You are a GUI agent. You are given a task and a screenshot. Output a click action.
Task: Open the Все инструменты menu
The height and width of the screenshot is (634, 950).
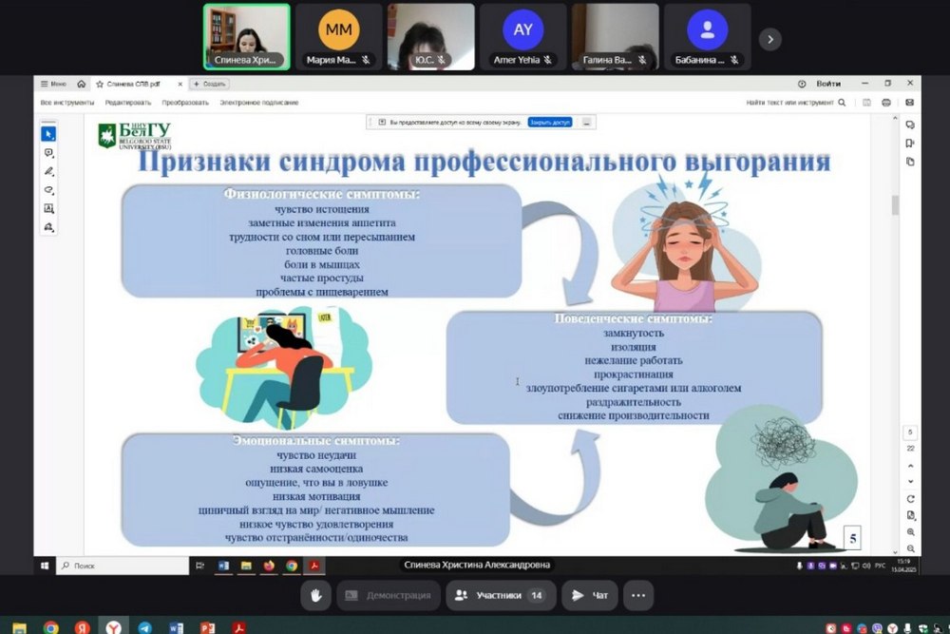67,103
